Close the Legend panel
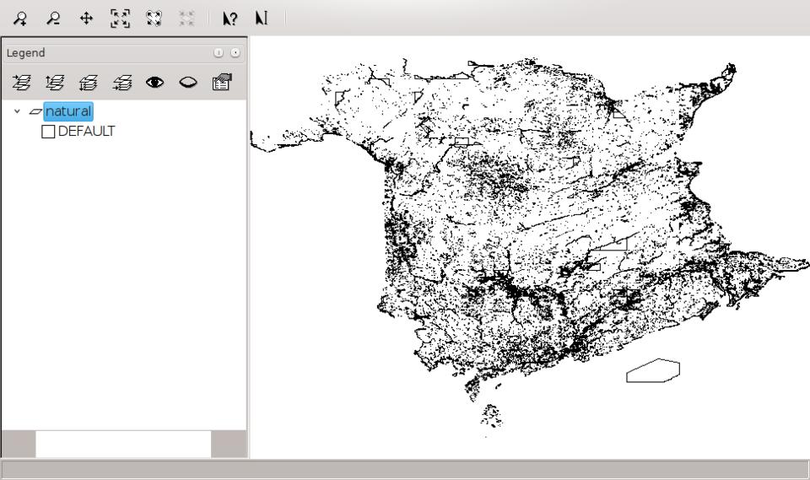810x480 pixels. 235,52
